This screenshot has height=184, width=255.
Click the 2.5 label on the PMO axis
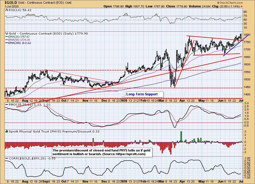tap(246, 106)
